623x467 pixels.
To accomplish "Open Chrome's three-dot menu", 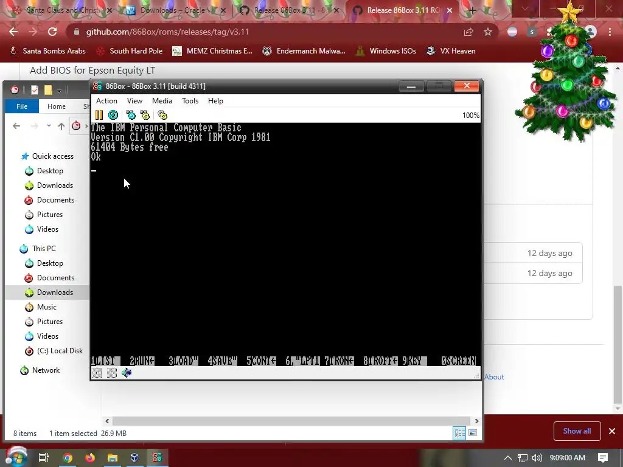I will click(610, 32).
